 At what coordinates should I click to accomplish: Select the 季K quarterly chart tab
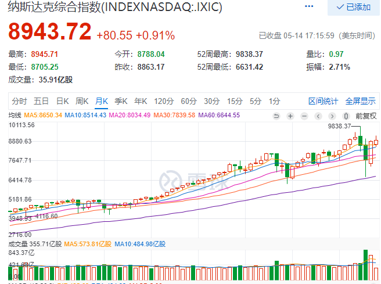click(121, 100)
